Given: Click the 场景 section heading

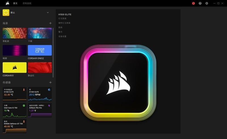Looking at the screenshot, I should tap(5, 23).
